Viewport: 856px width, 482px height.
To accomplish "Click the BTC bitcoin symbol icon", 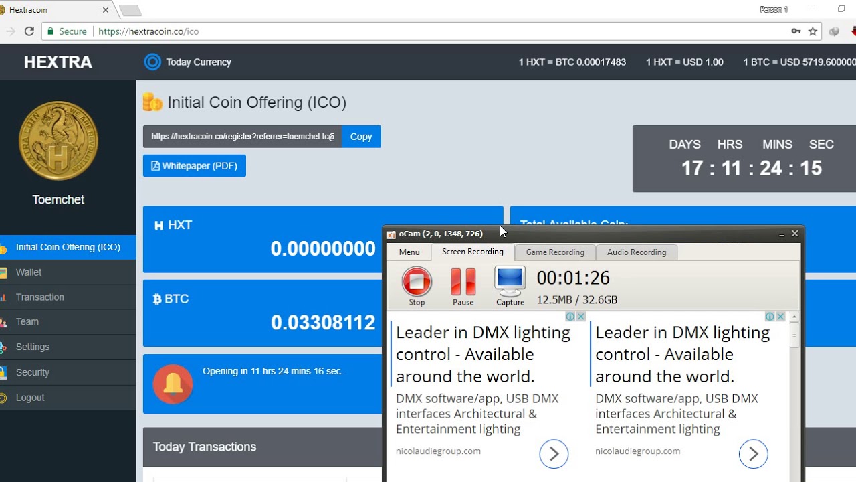I will (x=158, y=299).
